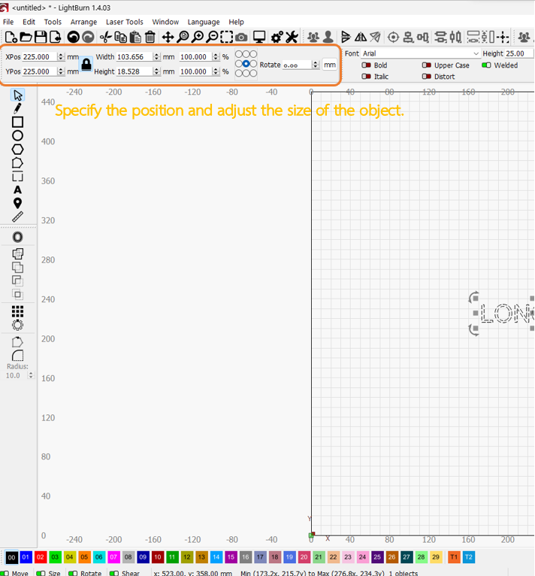535x576 pixels.
Task: Toggle the aspect ratio lock
Action: (x=86, y=64)
